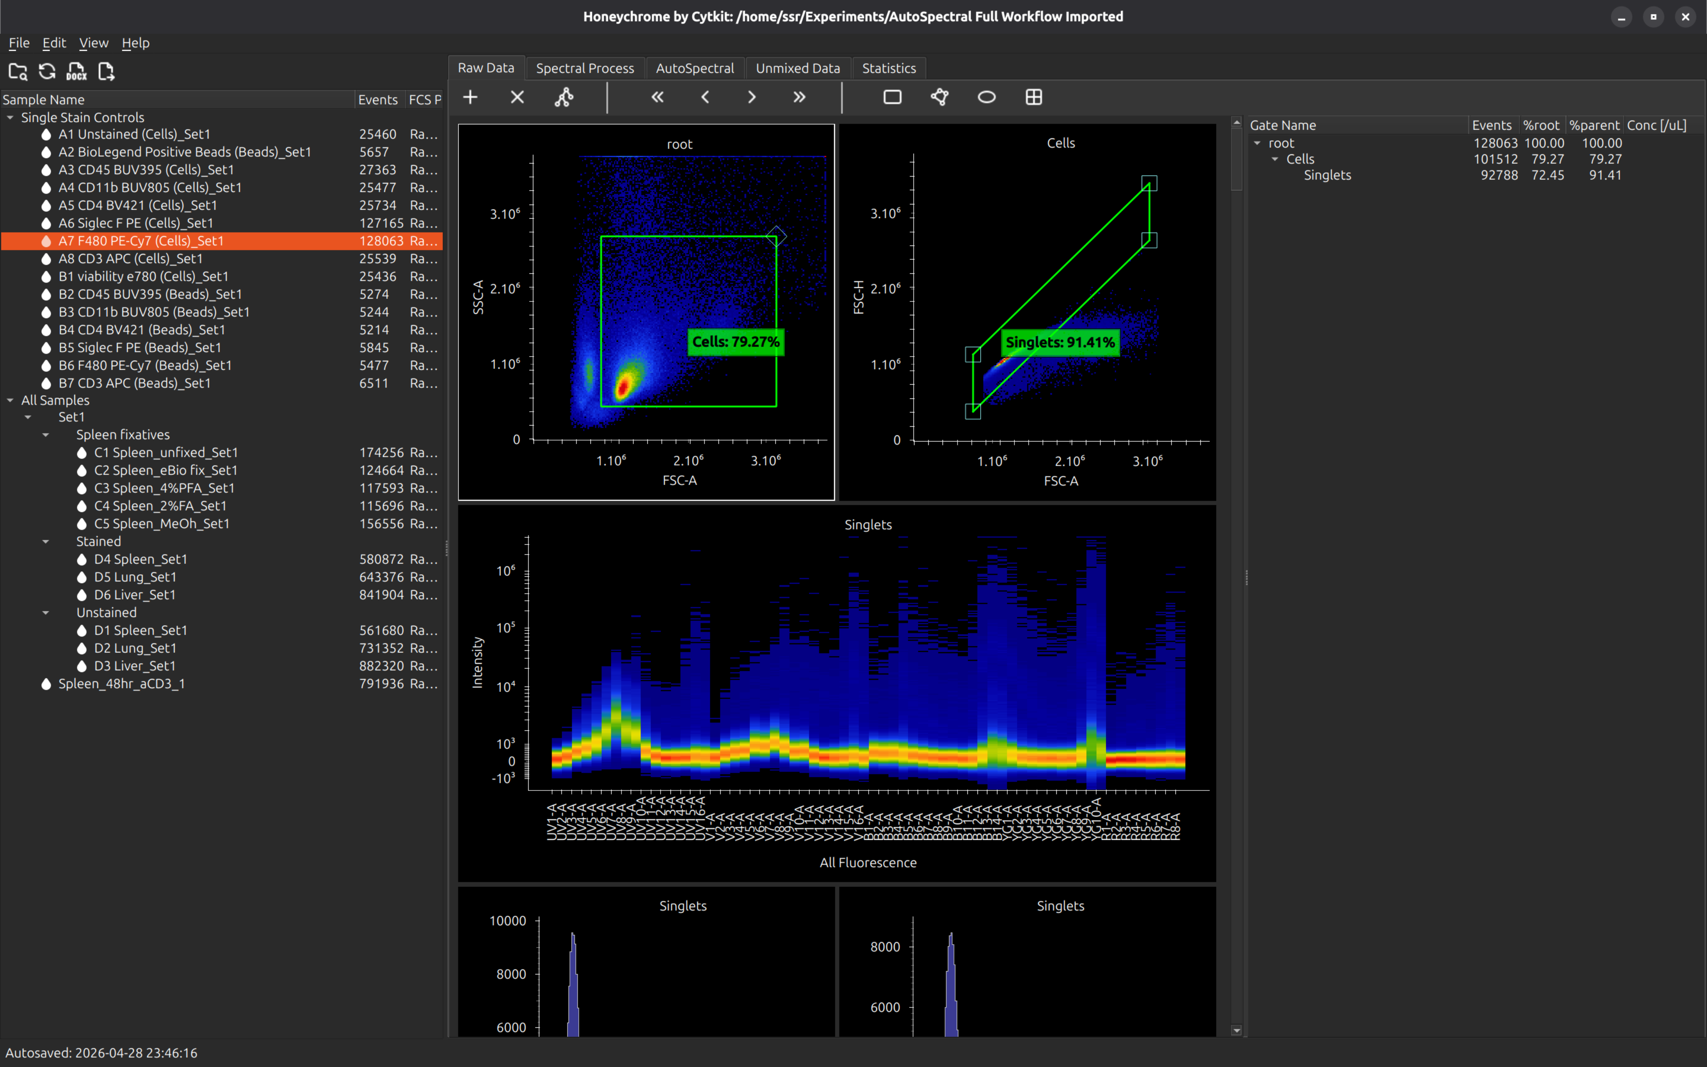Collapse the All Samples group
Screen dimensions: 1707x1067
coord(11,401)
